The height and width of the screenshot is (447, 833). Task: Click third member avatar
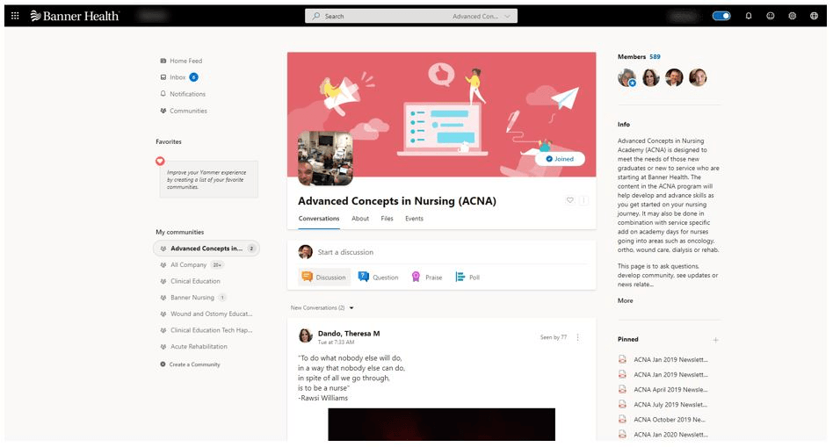click(674, 77)
